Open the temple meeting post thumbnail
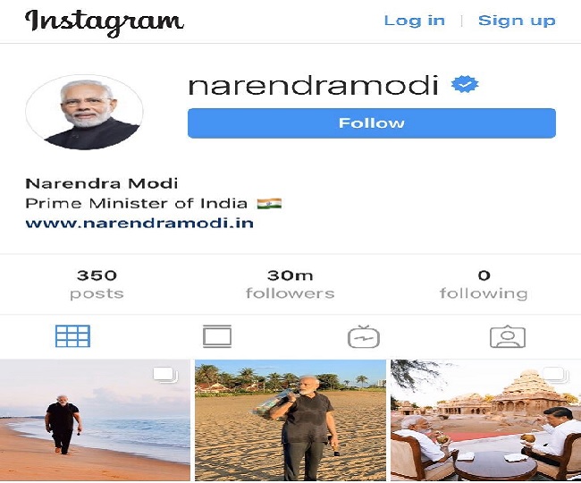581x483 pixels. coord(485,420)
